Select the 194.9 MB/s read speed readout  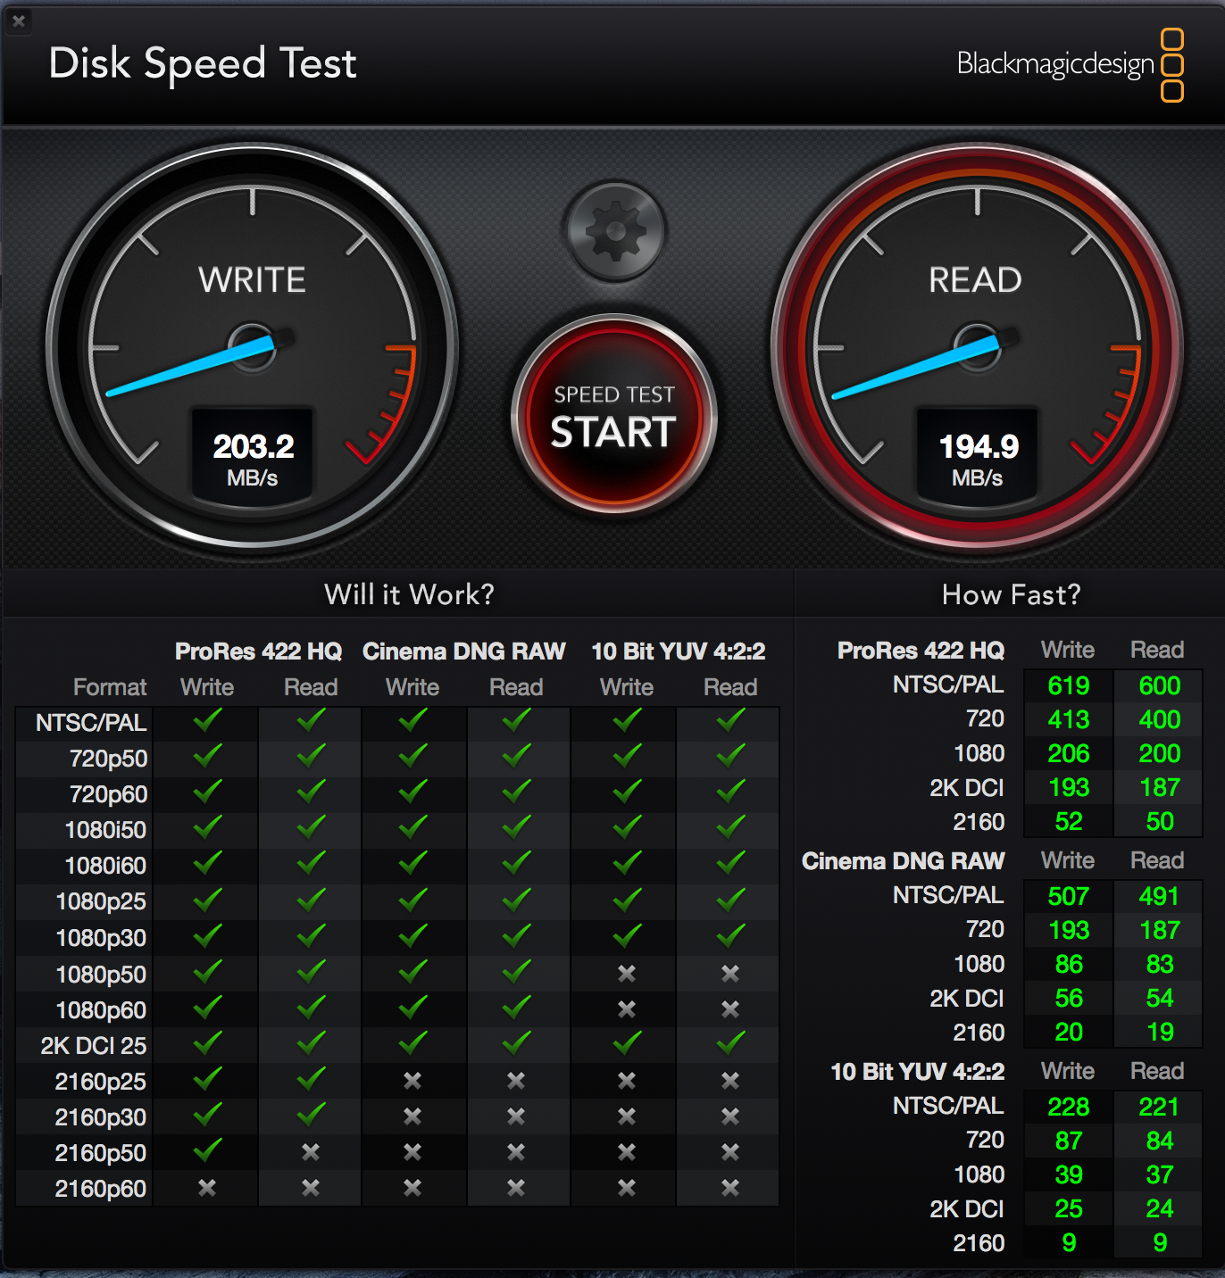point(978,458)
